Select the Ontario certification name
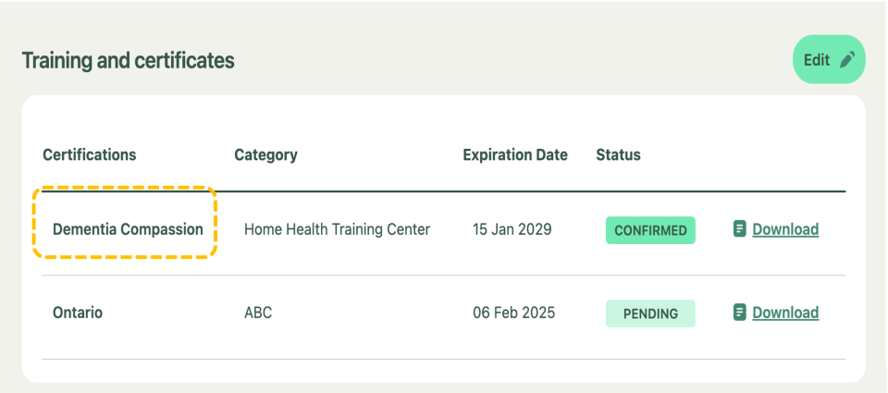Image resolution: width=888 pixels, height=393 pixels. [78, 313]
